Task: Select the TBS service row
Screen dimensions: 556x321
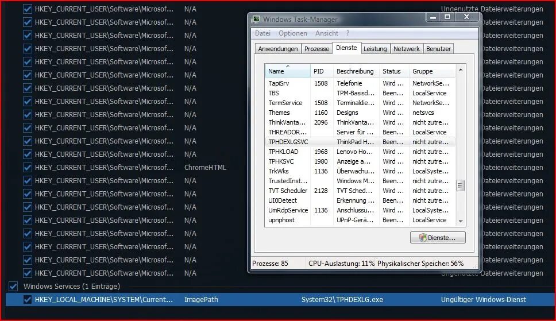Action: point(360,93)
